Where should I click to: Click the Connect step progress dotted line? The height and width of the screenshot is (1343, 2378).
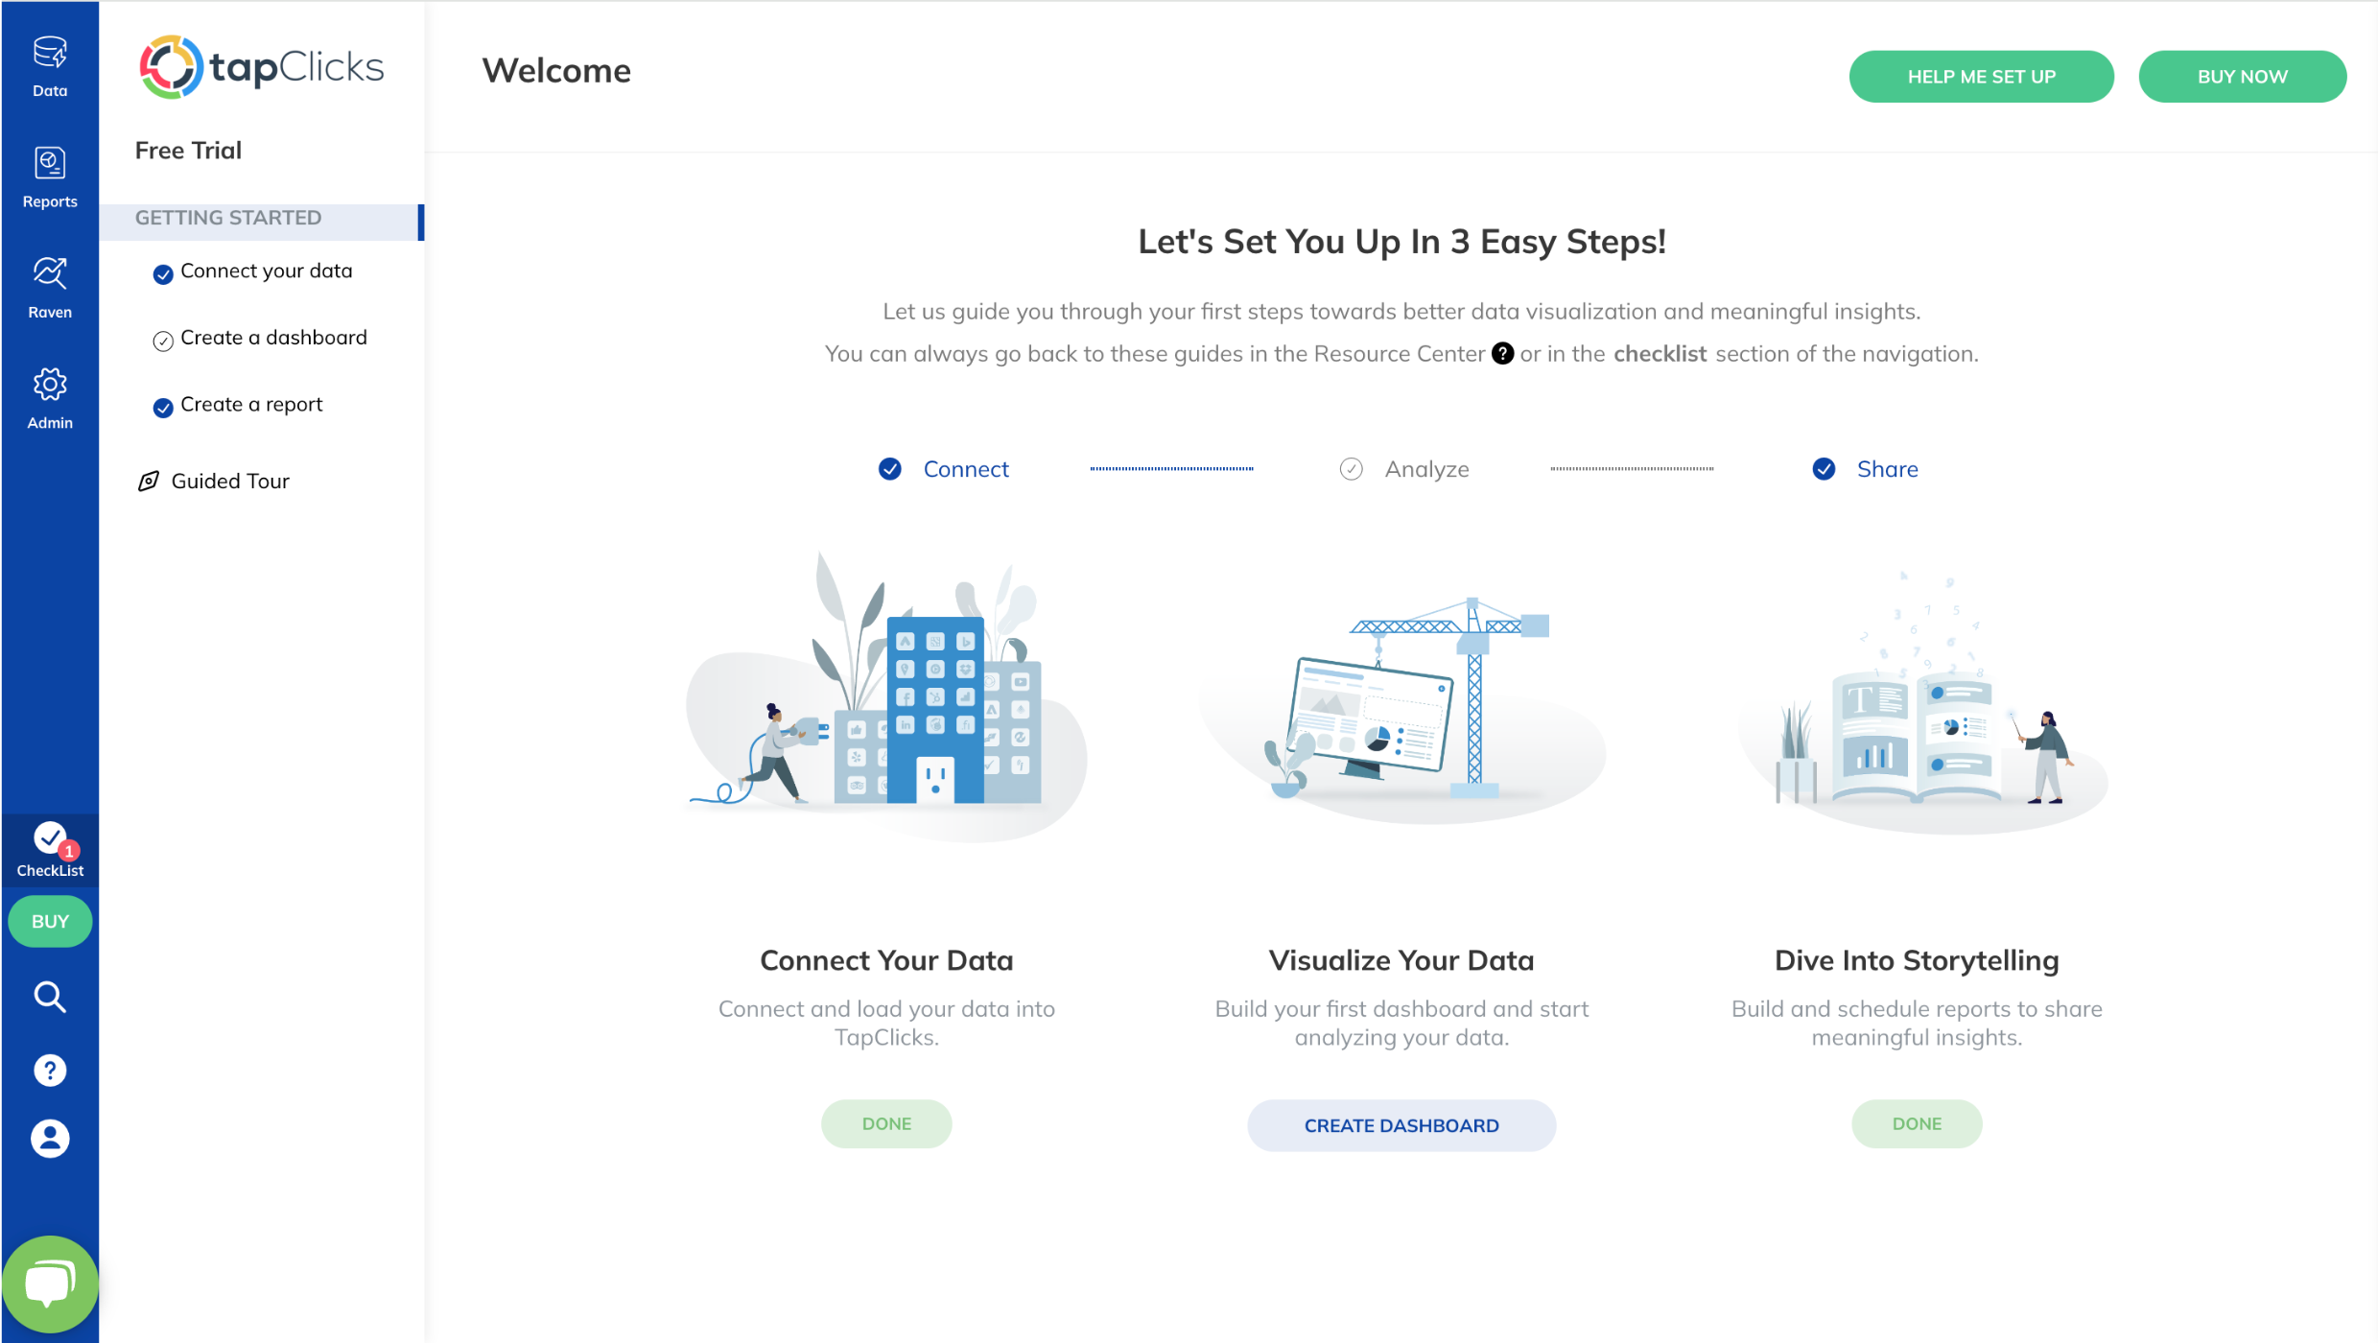1170,468
